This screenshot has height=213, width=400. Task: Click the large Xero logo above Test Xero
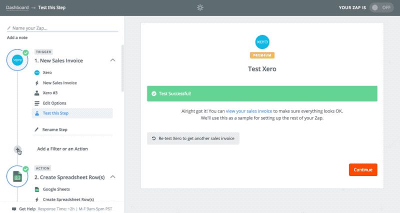[x=262, y=42]
